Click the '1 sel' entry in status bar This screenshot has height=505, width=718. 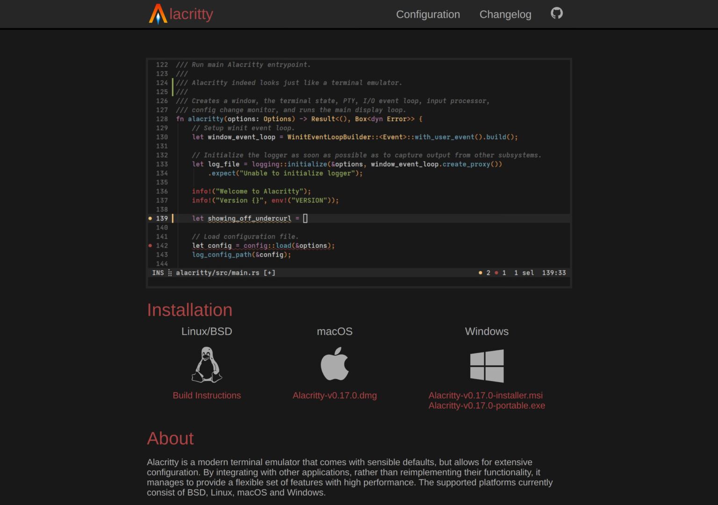[524, 273]
